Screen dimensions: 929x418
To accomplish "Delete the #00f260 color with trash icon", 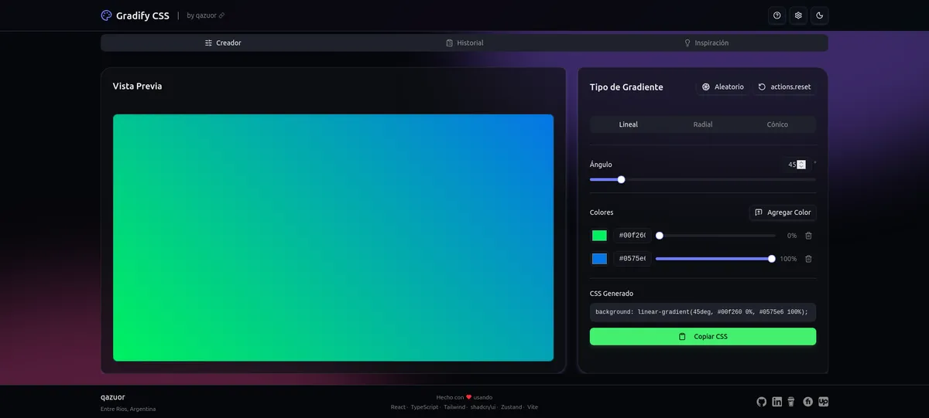I will point(808,236).
